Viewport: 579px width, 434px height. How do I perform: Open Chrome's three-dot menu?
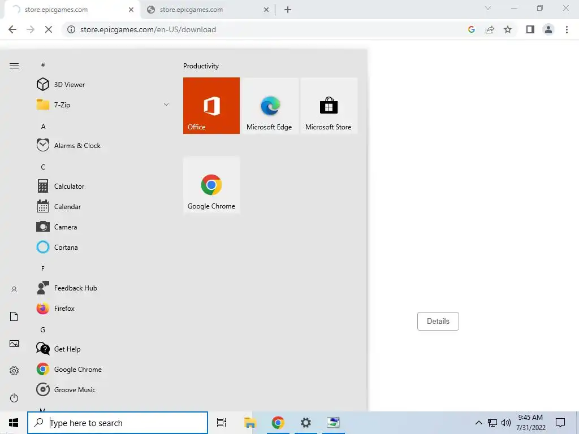point(567,29)
